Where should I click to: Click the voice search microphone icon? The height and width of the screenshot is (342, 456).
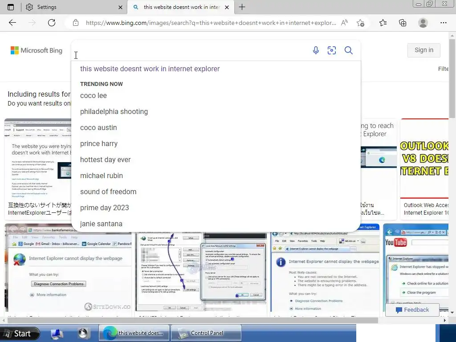pyautogui.click(x=316, y=50)
